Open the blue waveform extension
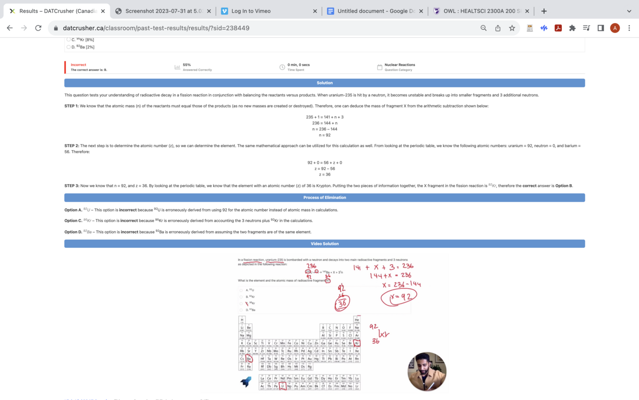Screen dimensions: 639x400 click(544, 28)
